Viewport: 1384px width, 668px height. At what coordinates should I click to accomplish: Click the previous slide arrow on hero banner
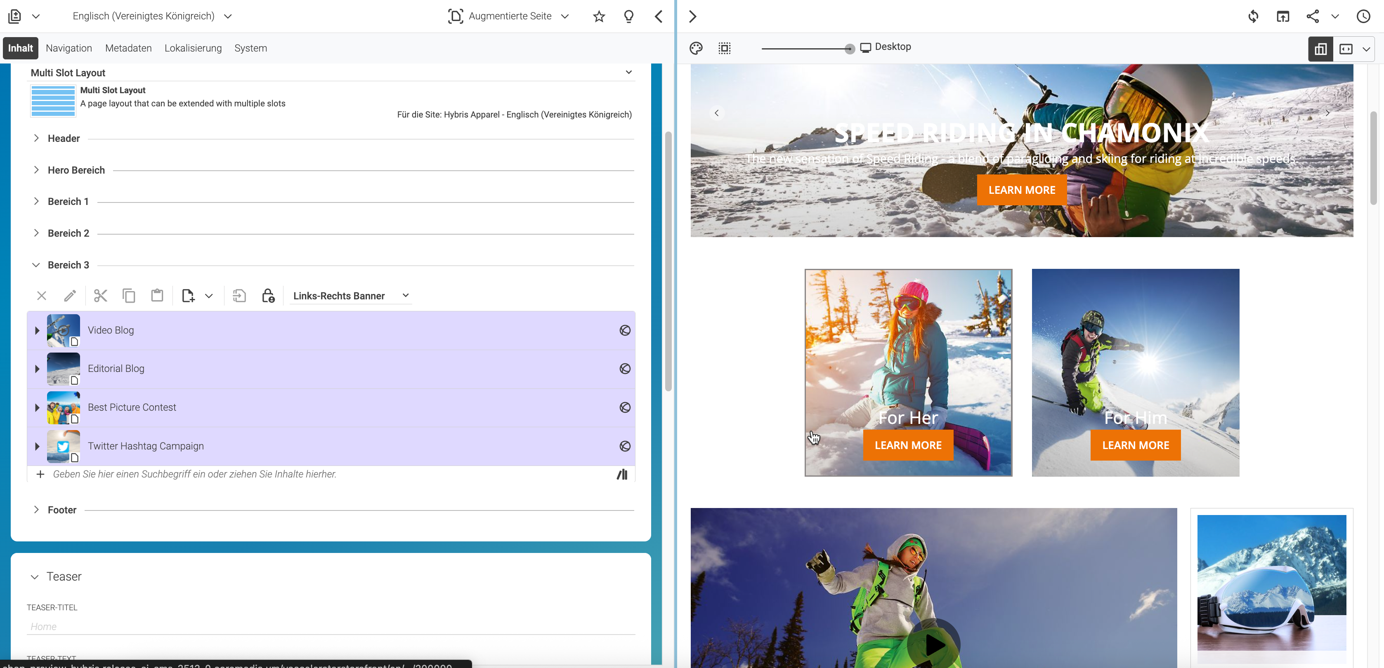[x=717, y=113]
